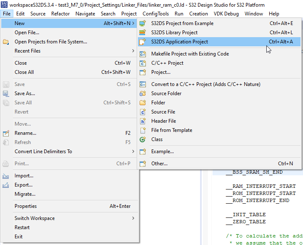The width and height of the screenshot is (303, 245).
Task: Choose Other... in the New submenu
Action: point(159,164)
